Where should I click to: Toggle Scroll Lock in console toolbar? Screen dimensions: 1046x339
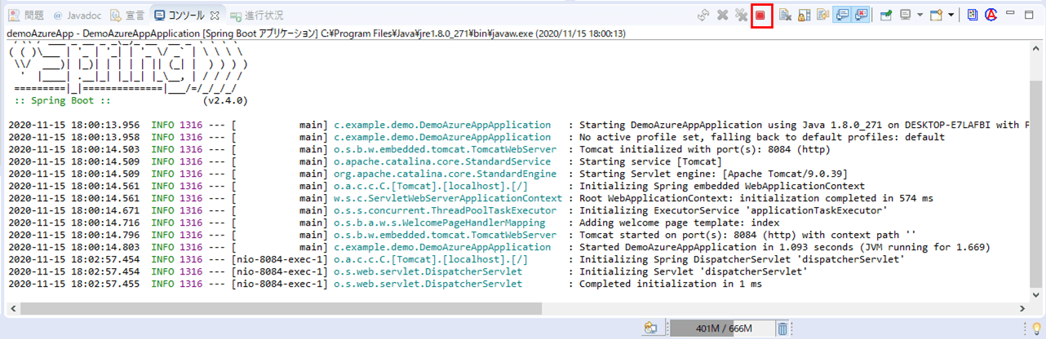(804, 15)
